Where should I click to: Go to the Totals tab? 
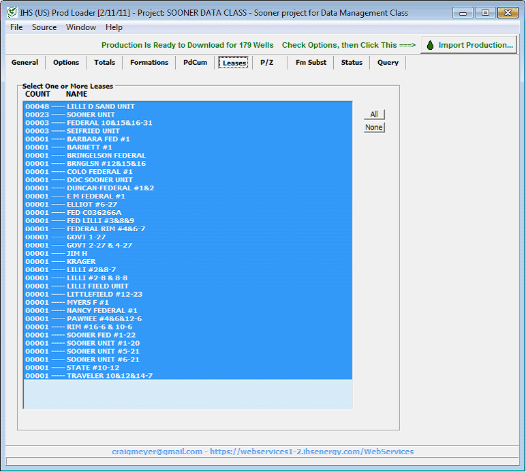click(104, 63)
